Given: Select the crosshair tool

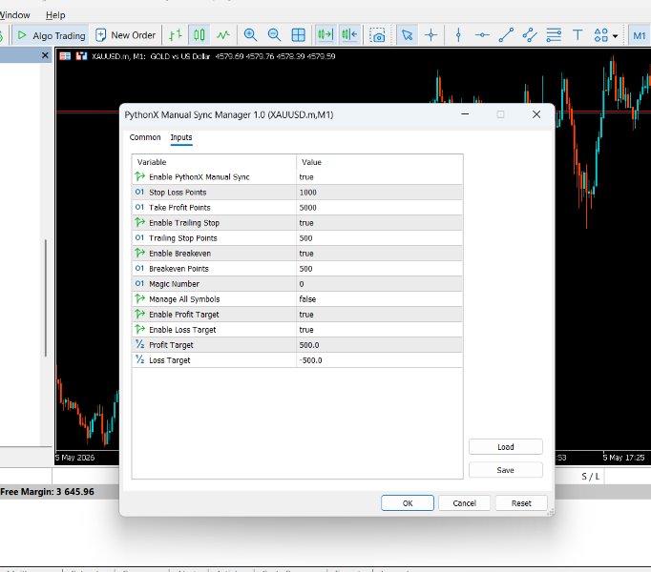Looking at the screenshot, I should point(430,35).
